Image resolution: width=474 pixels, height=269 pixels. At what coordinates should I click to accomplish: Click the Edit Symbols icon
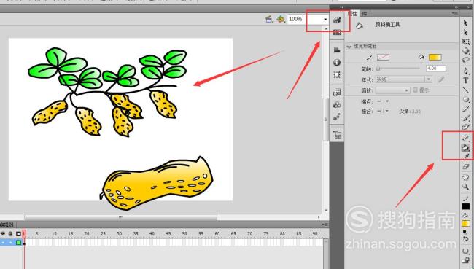click(281, 19)
